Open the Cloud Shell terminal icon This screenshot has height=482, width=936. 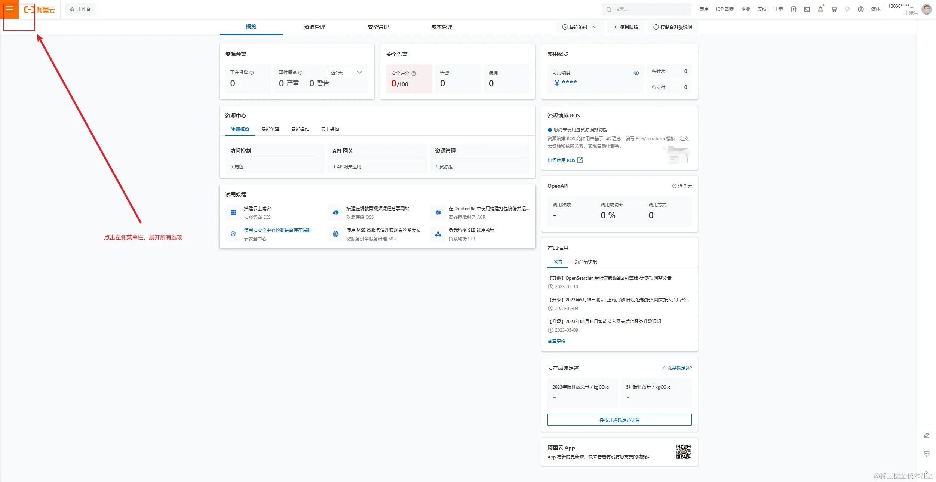click(x=807, y=9)
